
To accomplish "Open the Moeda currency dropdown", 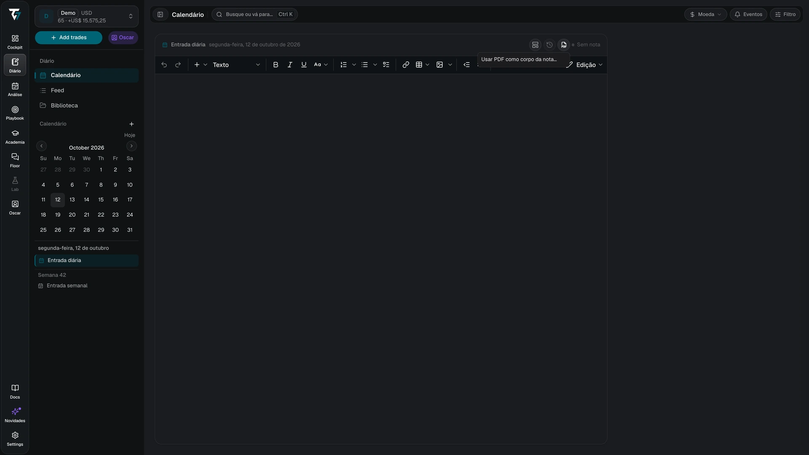I will tap(705, 14).
